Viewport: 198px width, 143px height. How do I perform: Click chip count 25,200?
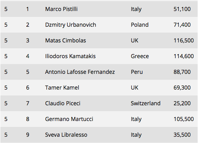(x=182, y=103)
